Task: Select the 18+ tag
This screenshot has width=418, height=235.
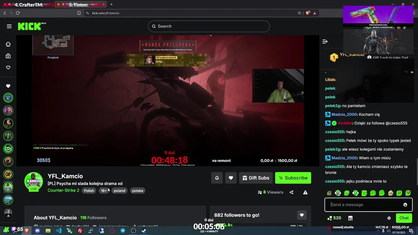Action: (x=104, y=191)
